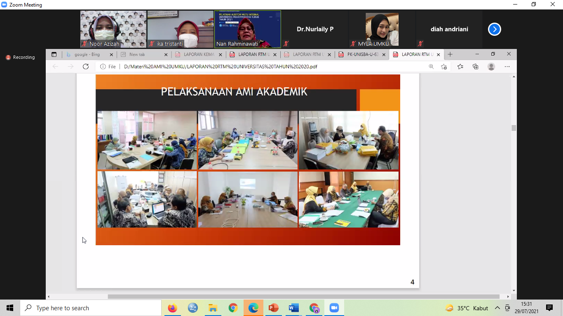
Task: Expand the system tray hidden icons
Action: (497, 308)
